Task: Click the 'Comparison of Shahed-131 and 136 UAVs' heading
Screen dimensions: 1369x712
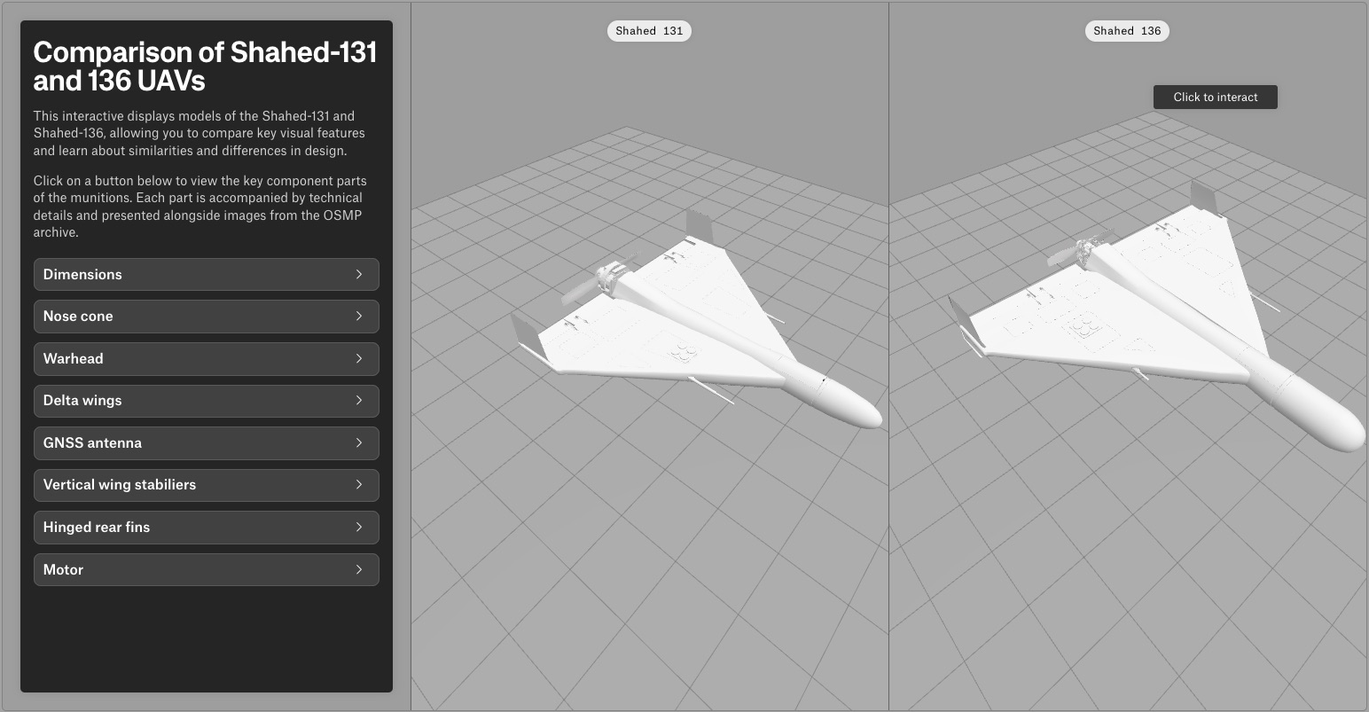Action: [x=205, y=67]
